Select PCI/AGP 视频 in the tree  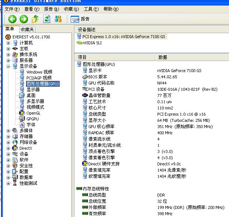pos(39,78)
